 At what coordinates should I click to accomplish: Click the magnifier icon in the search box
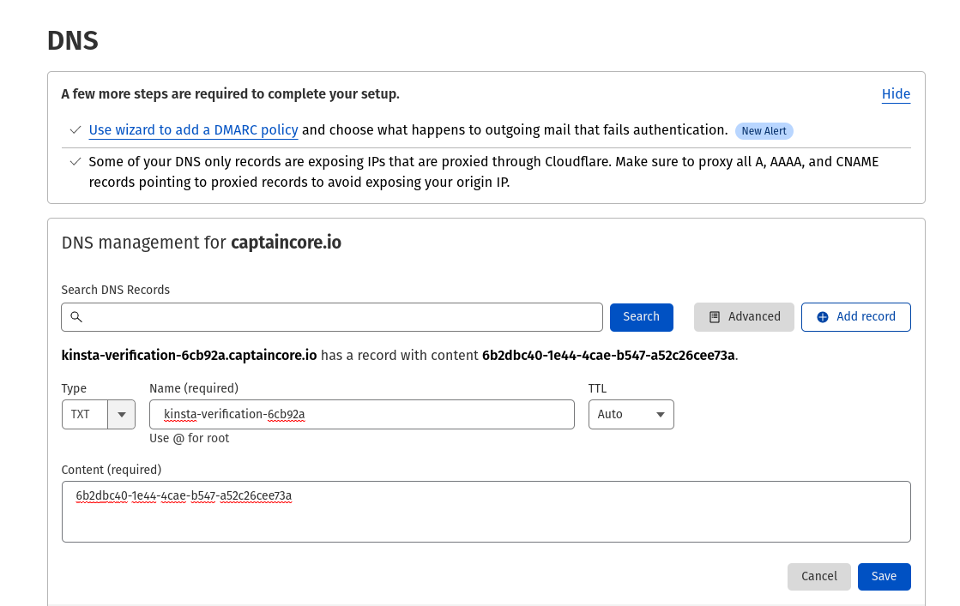[x=75, y=317]
